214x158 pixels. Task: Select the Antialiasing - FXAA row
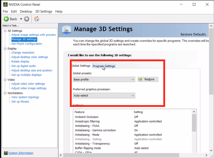(x=133, y=126)
